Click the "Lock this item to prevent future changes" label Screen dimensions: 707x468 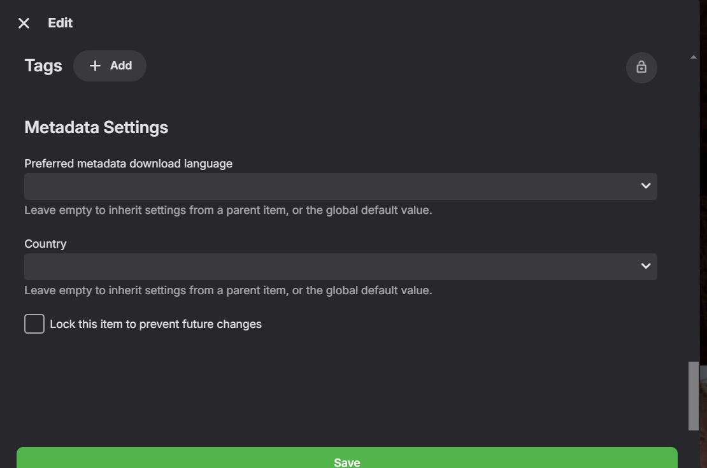pos(155,324)
